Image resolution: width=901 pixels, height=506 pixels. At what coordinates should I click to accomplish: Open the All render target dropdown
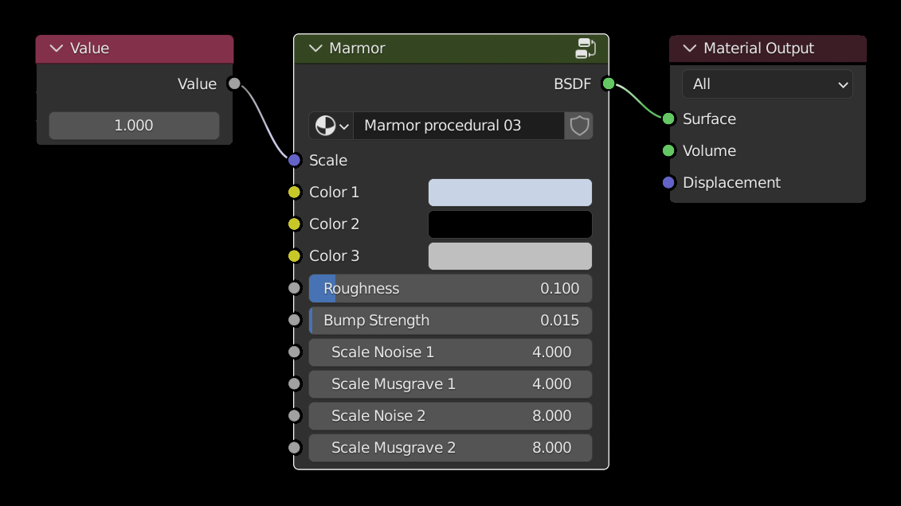(x=767, y=84)
